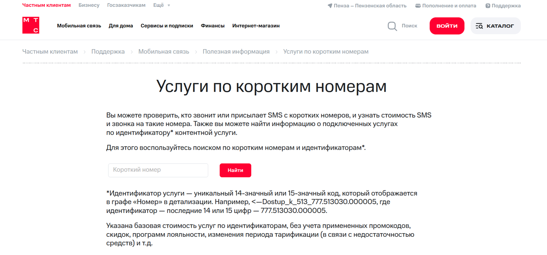Viewport: 547px width, 255px height.
Task: Open the Для дома menu
Action: tap(121, 26)
